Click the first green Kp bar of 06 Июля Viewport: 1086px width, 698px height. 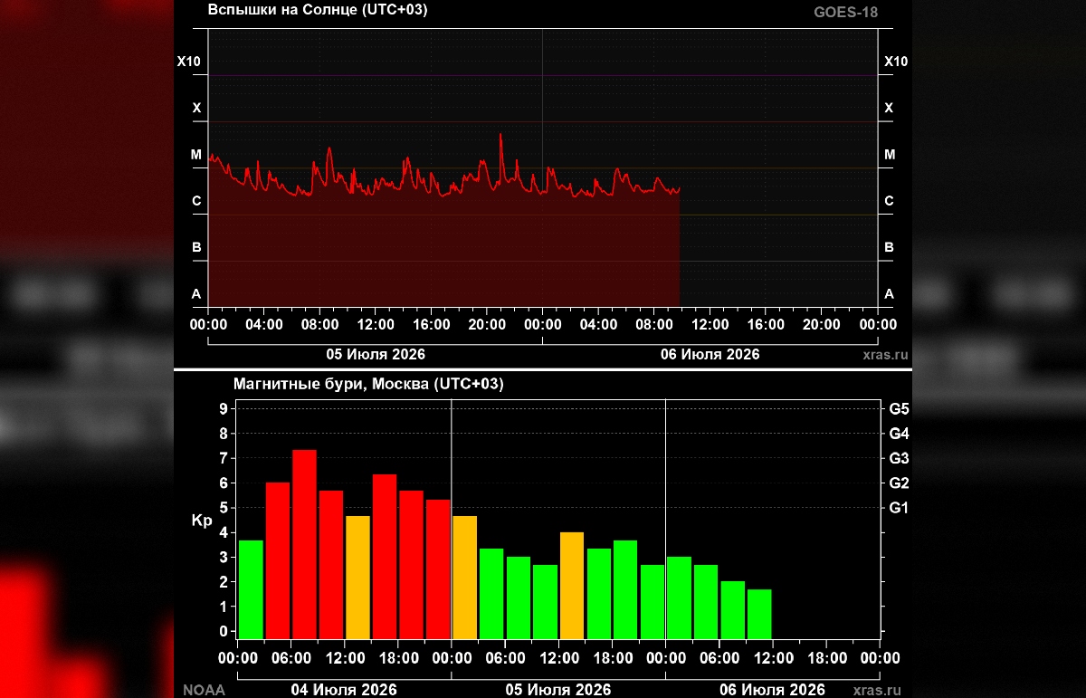(679, 598)
